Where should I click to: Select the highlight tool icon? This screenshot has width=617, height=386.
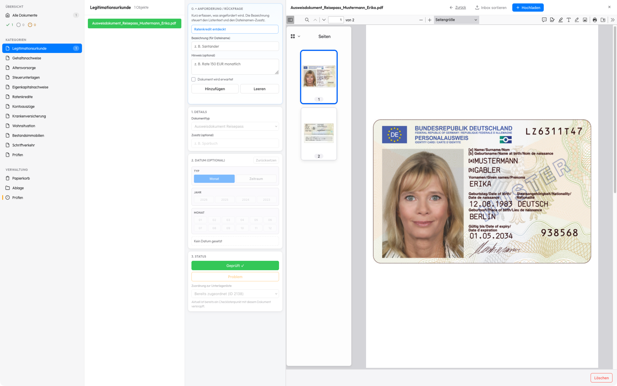pyautogui.click(x=561, y=20)
